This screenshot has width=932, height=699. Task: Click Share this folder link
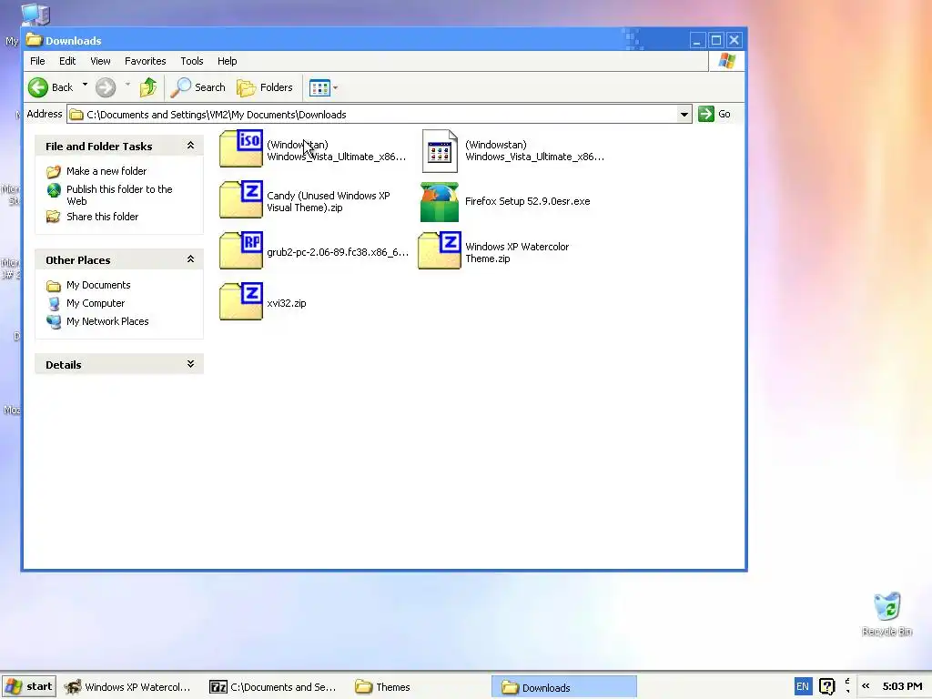(x=102, y=217)
